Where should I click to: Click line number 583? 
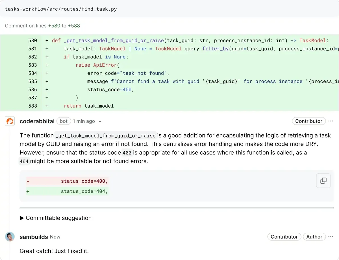click(x=33, y=65)
